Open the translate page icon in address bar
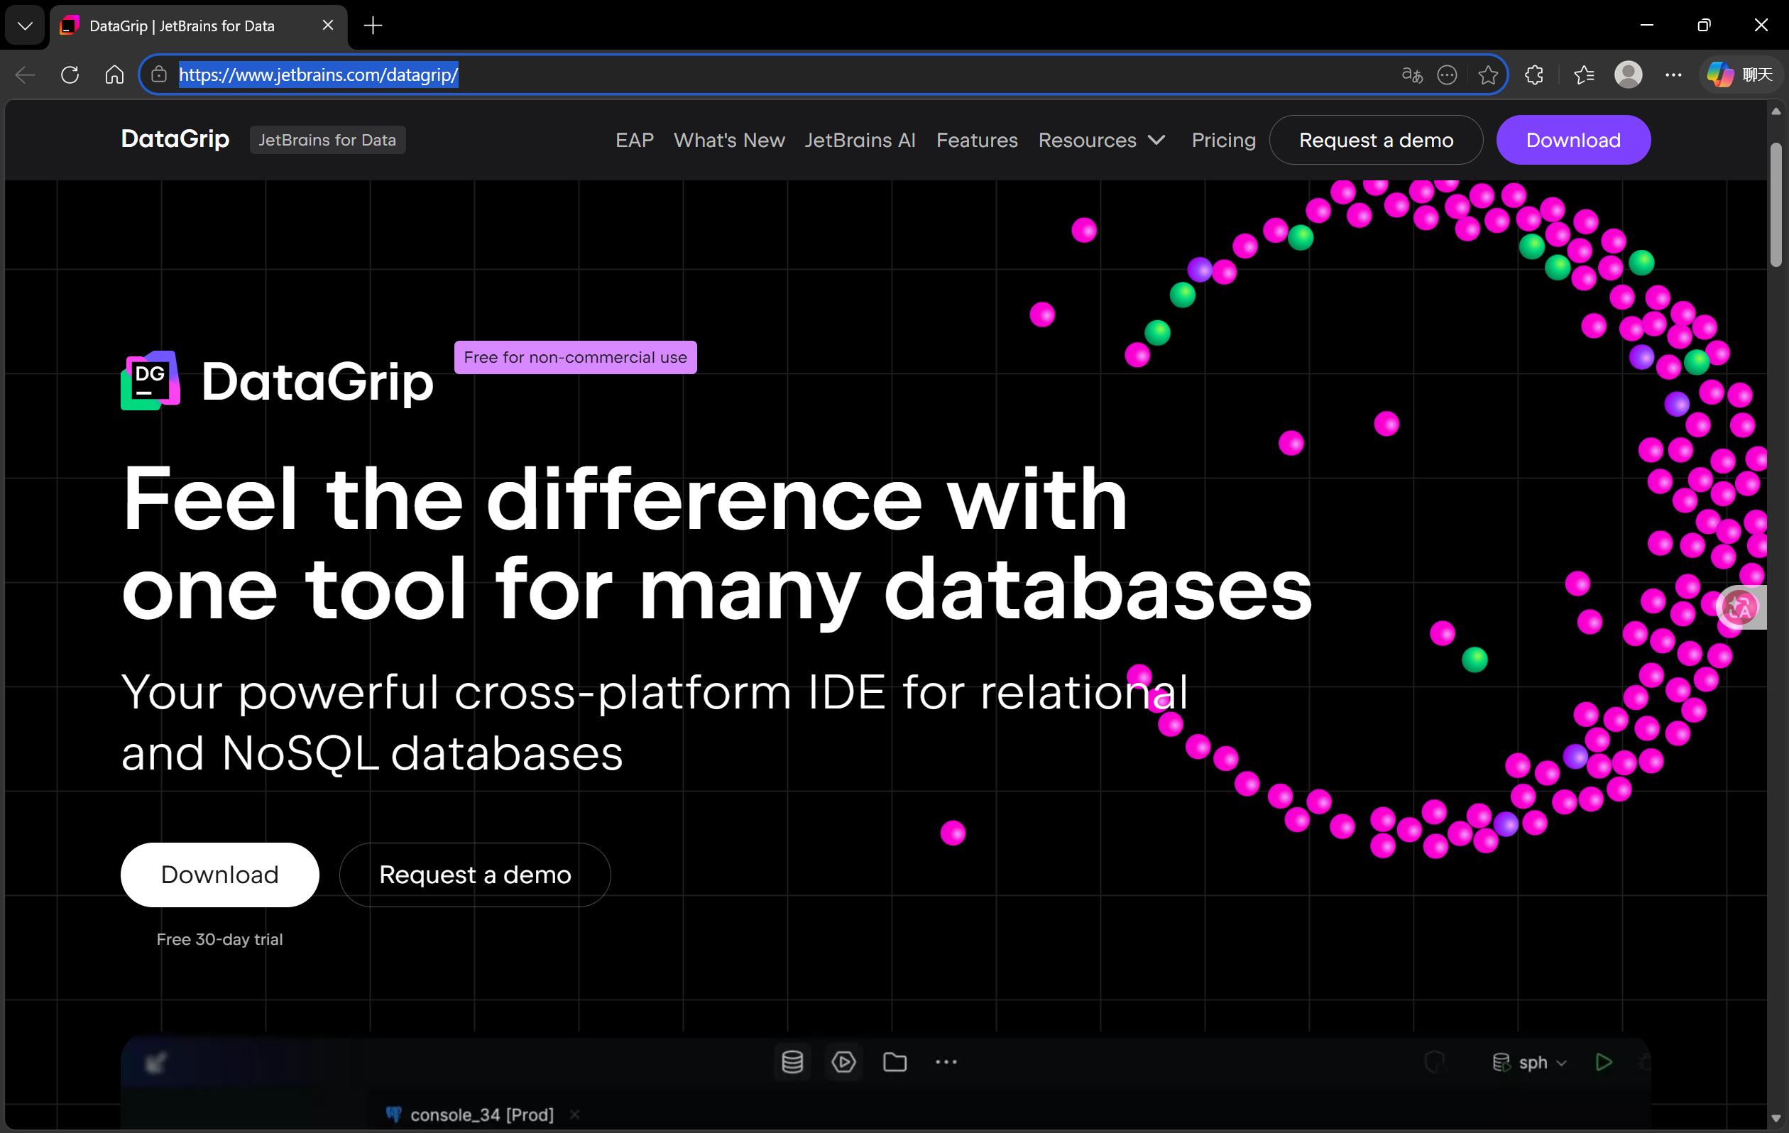The image size is (1789, 1133). pyautogui.click(x=1411, y=75)
